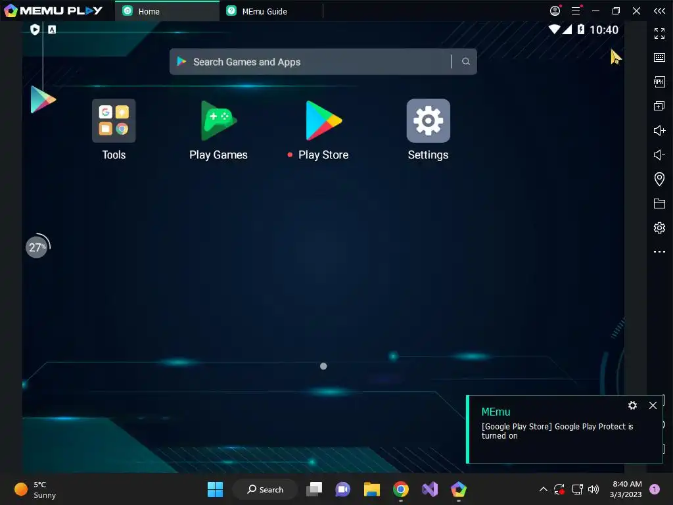Click the 27% memory cleaner bubble

click(37, 247)
